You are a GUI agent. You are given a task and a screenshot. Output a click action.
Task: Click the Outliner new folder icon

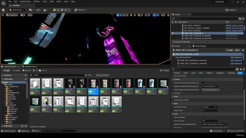pos(240,19)
